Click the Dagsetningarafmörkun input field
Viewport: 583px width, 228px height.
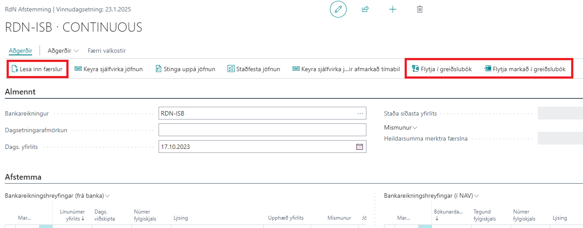(262, 130)
